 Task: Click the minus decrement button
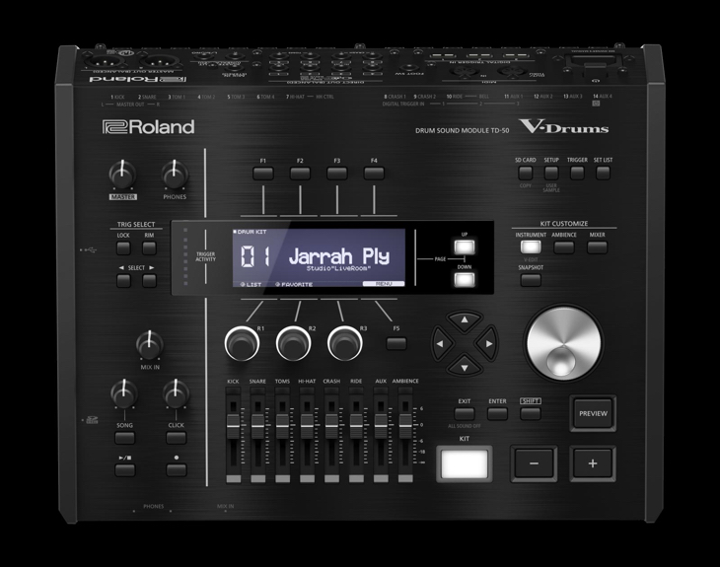(534, 463)
